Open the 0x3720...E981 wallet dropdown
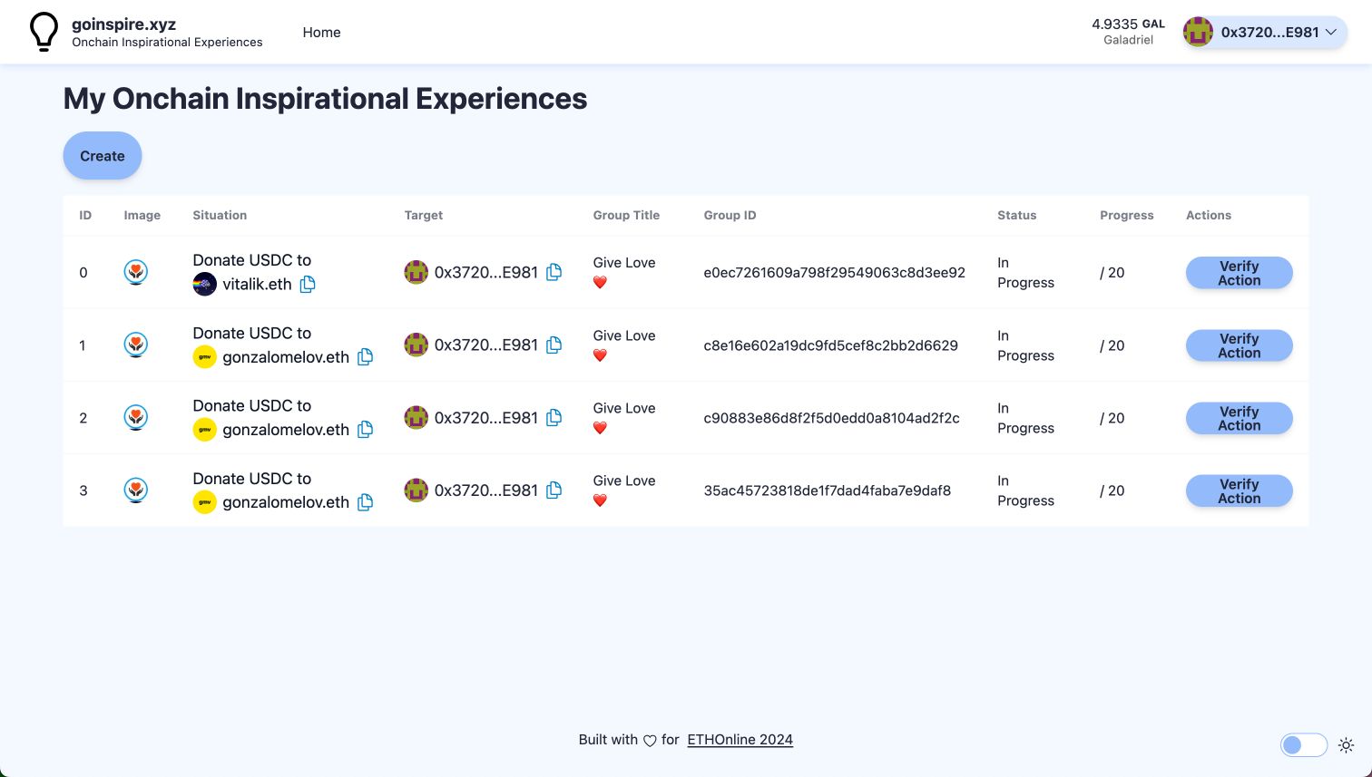 [x=1265, y=32]
